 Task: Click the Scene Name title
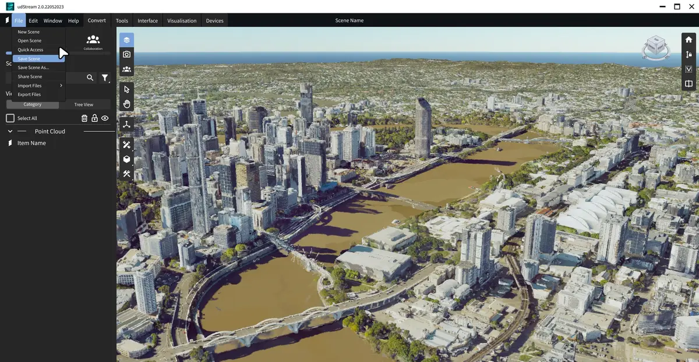[x=349, y=20]
